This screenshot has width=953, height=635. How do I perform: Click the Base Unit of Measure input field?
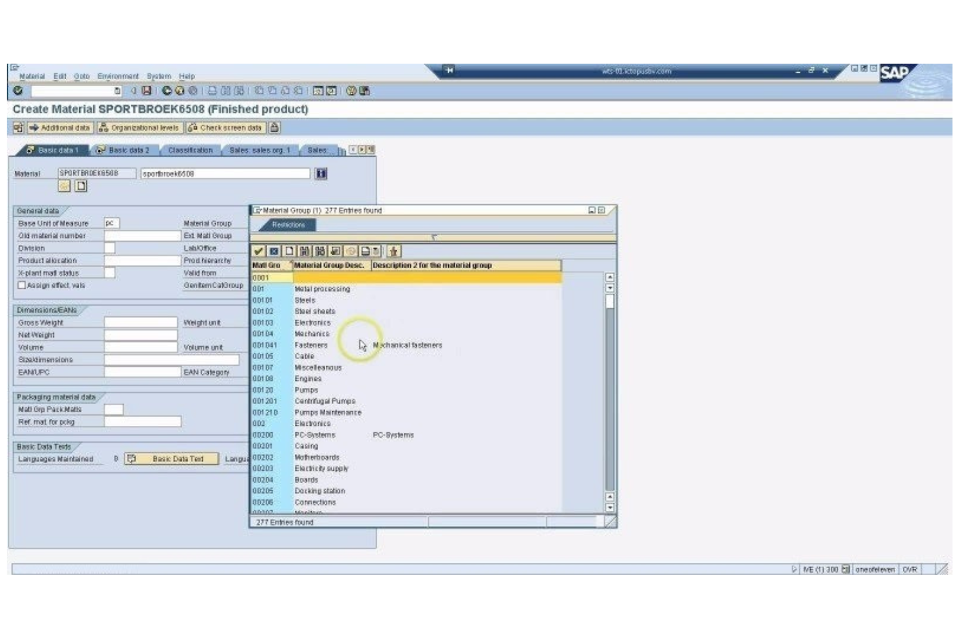[x=111, y=223]
